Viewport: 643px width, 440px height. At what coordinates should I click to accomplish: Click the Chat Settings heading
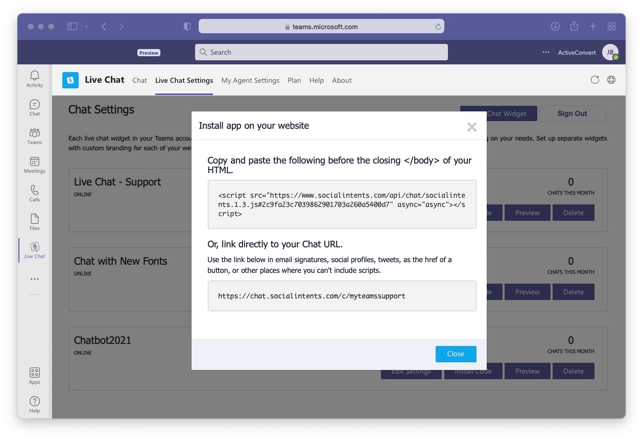click(x=101, y=109)
